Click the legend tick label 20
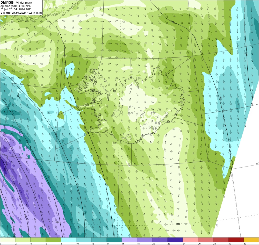 click(x=154, y=243)
